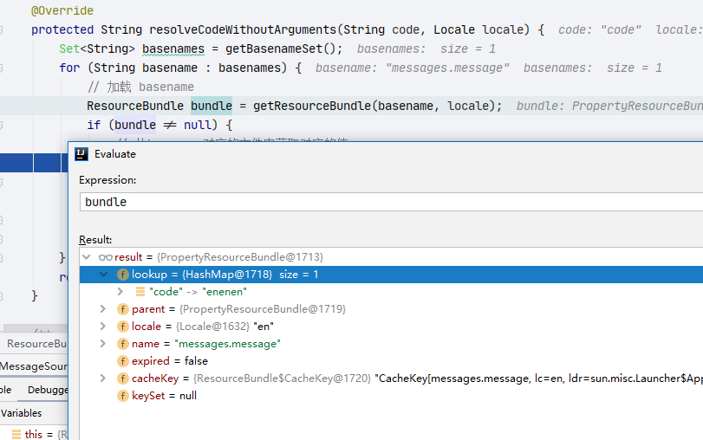Click the Expression input field containing bundle
The height and width of the screenshot is (440, 703).
point(390,202)
